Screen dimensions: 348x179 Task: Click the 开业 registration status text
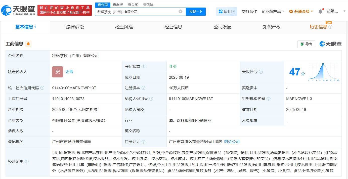point(173,67)
